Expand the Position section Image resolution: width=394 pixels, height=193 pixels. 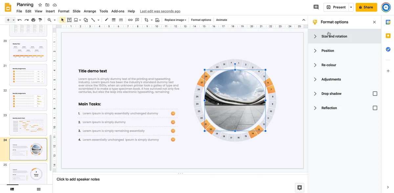click(x=344, y=51)
